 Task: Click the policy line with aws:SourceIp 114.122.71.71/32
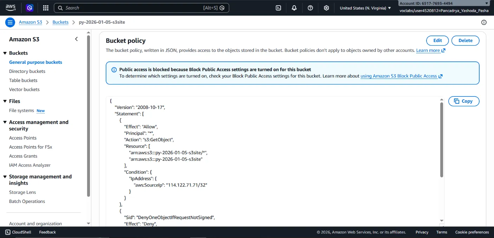click(x=170, y=185)
